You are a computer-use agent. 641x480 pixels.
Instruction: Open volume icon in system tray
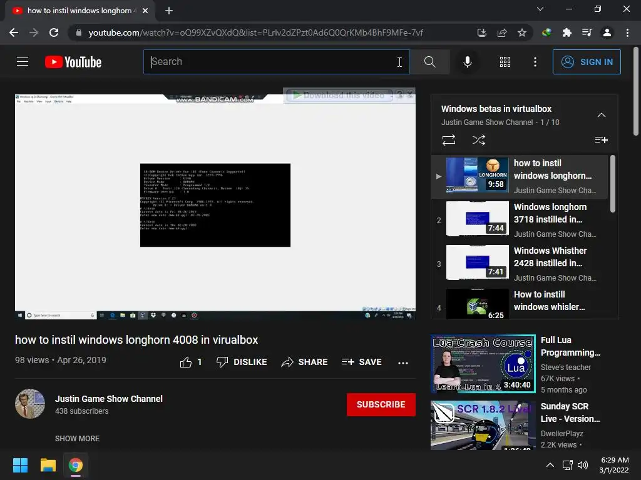point(583,465)
